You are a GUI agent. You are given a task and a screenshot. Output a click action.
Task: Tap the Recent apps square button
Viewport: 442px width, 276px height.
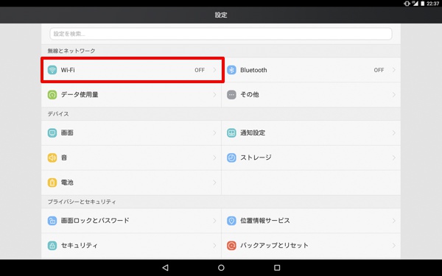click(x=277, y=268)
